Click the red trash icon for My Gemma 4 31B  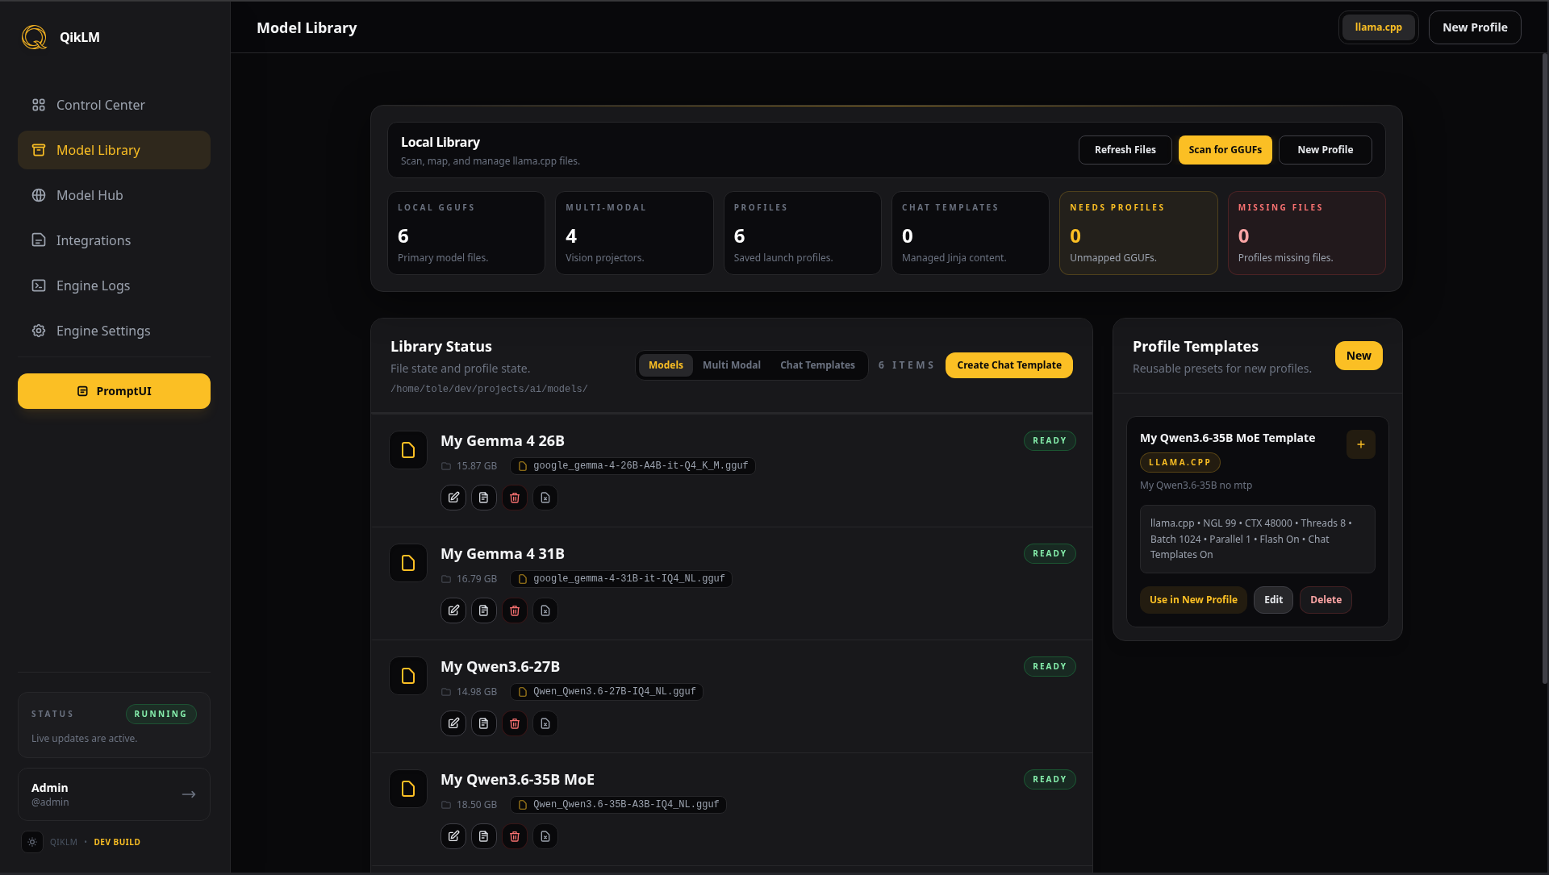(x=515, y=610)
